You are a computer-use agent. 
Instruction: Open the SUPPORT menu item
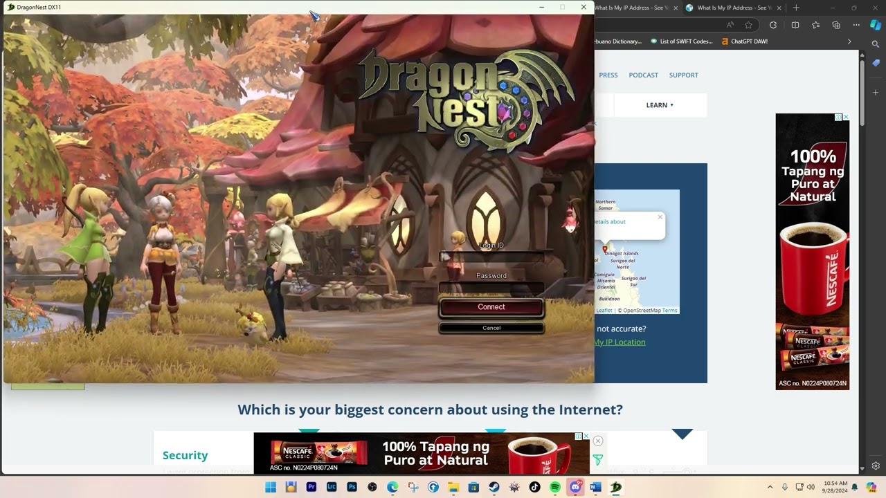tap(684, 75)
